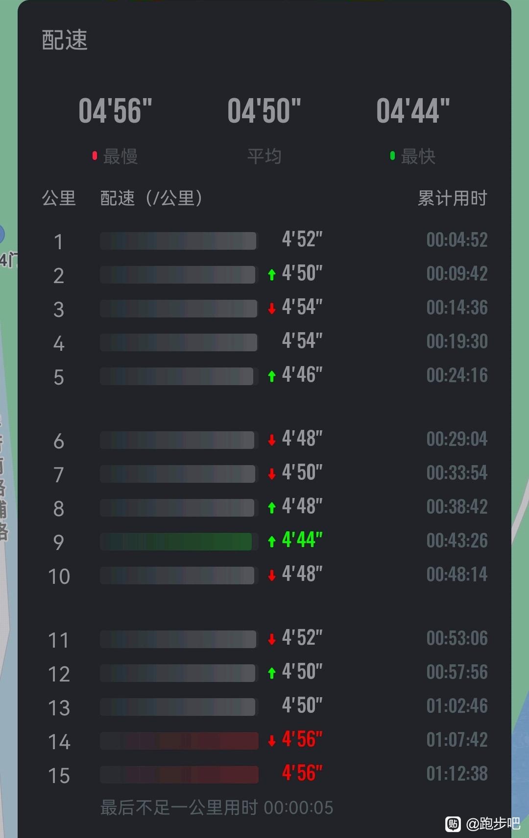Click the 累计用时 column header
Image resolution: width=529 pixels, height=838 pixels.
[x=453, y=198]
